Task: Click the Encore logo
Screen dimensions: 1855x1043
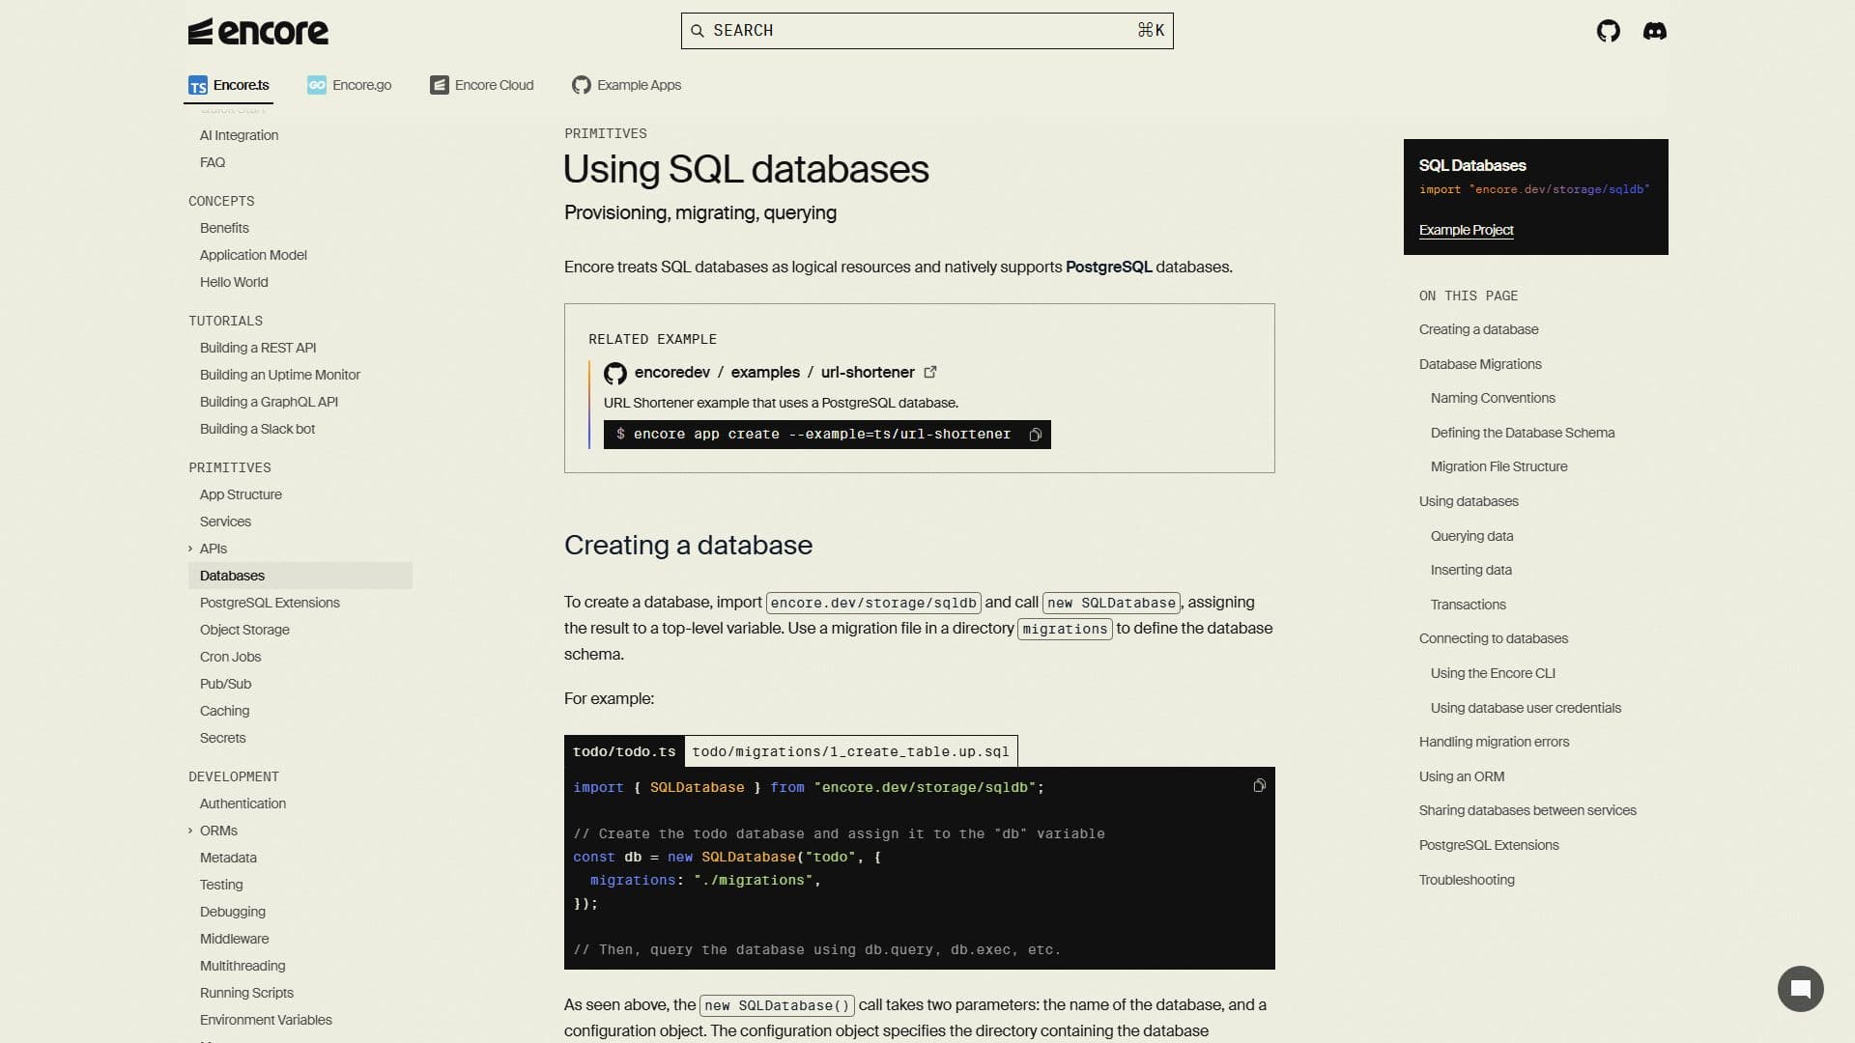Action: tap(258, 32)
